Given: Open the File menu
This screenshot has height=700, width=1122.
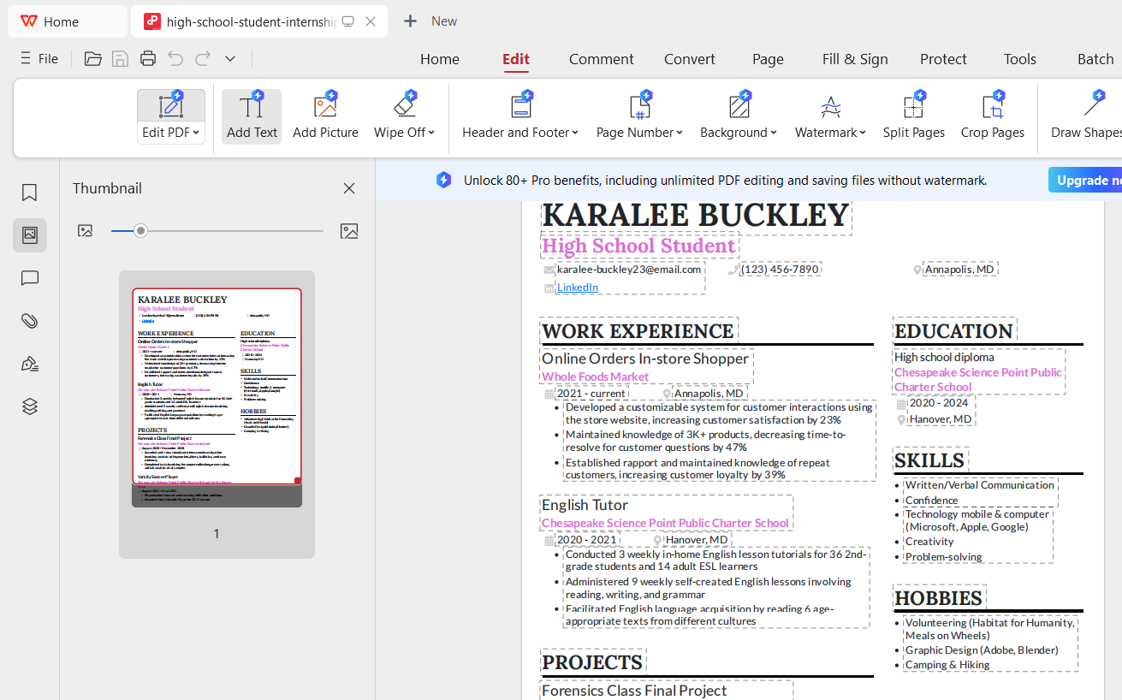Looking at the screenshot, I should click(39, 58).
